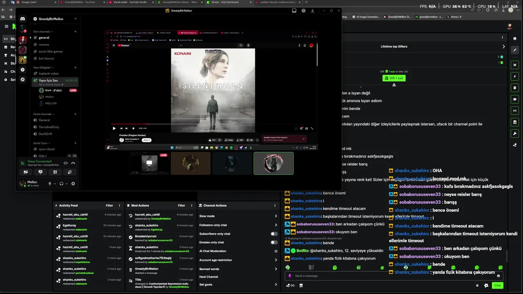Open the Discord soundboard icon
This screenshot has width=523, height=294.
point(70,172)
